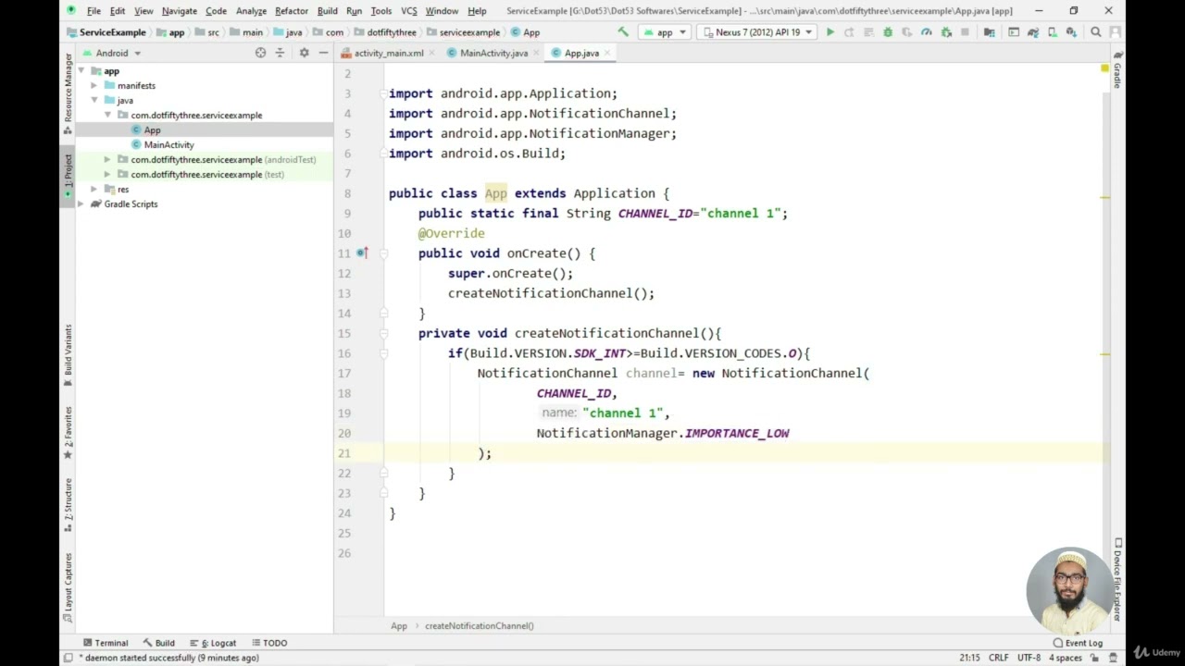Viewport: 1185px width, 666px height.
Task: Toggle the 1: Project tool window
Action: point(68,177)
